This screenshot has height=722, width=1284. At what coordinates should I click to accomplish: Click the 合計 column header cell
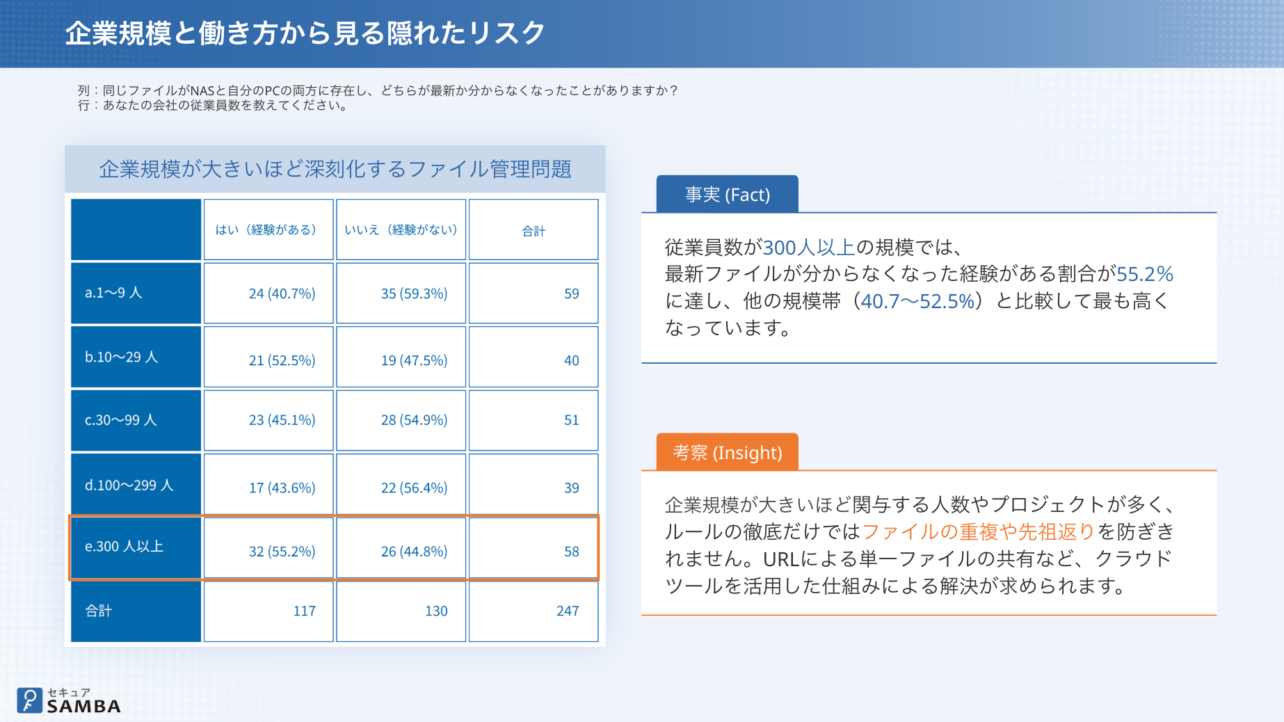533,230
